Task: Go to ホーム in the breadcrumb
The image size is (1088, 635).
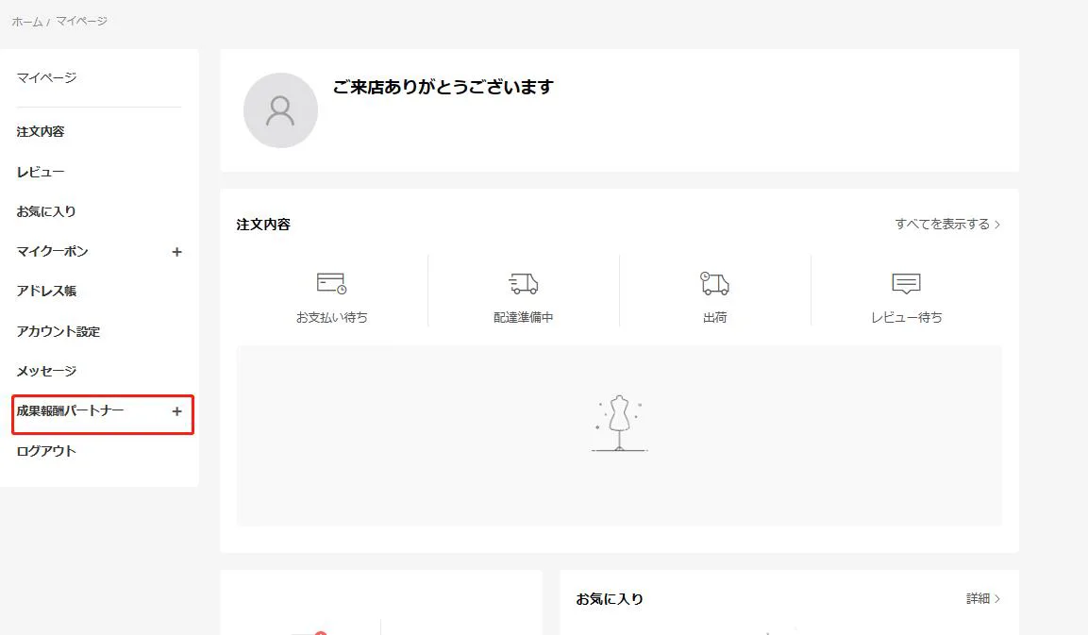Action: 26,22
